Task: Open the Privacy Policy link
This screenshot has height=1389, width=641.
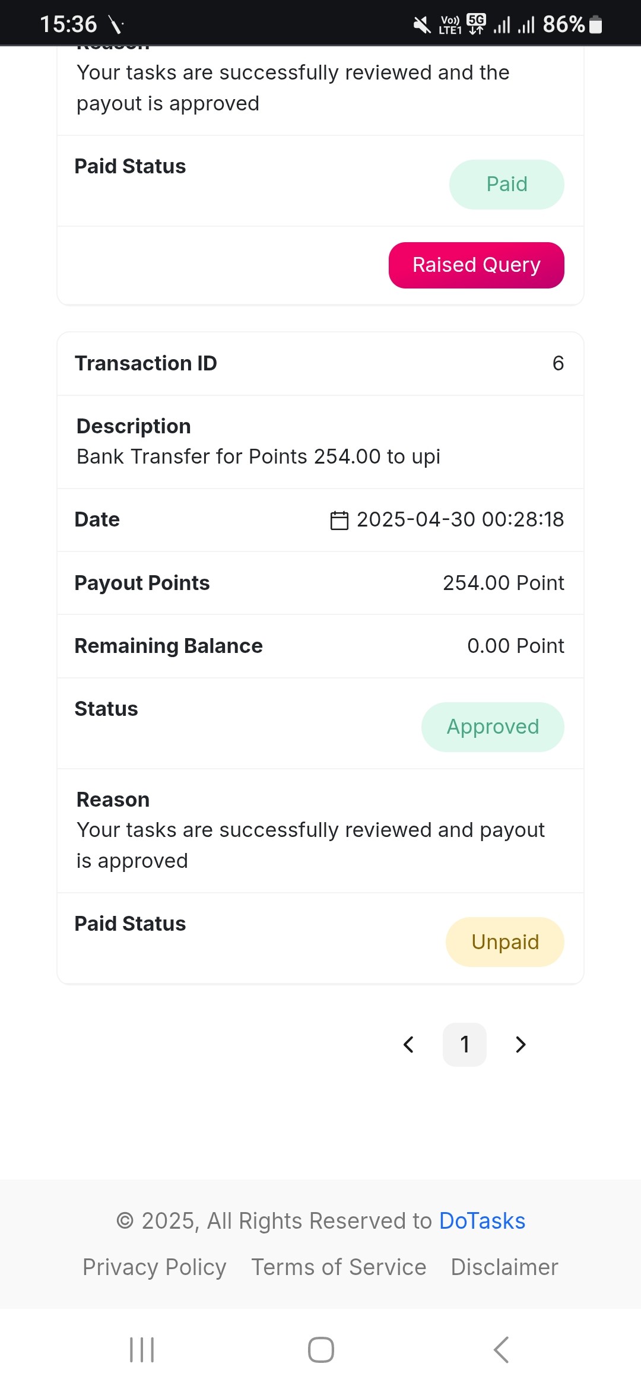Action: 154,1267
